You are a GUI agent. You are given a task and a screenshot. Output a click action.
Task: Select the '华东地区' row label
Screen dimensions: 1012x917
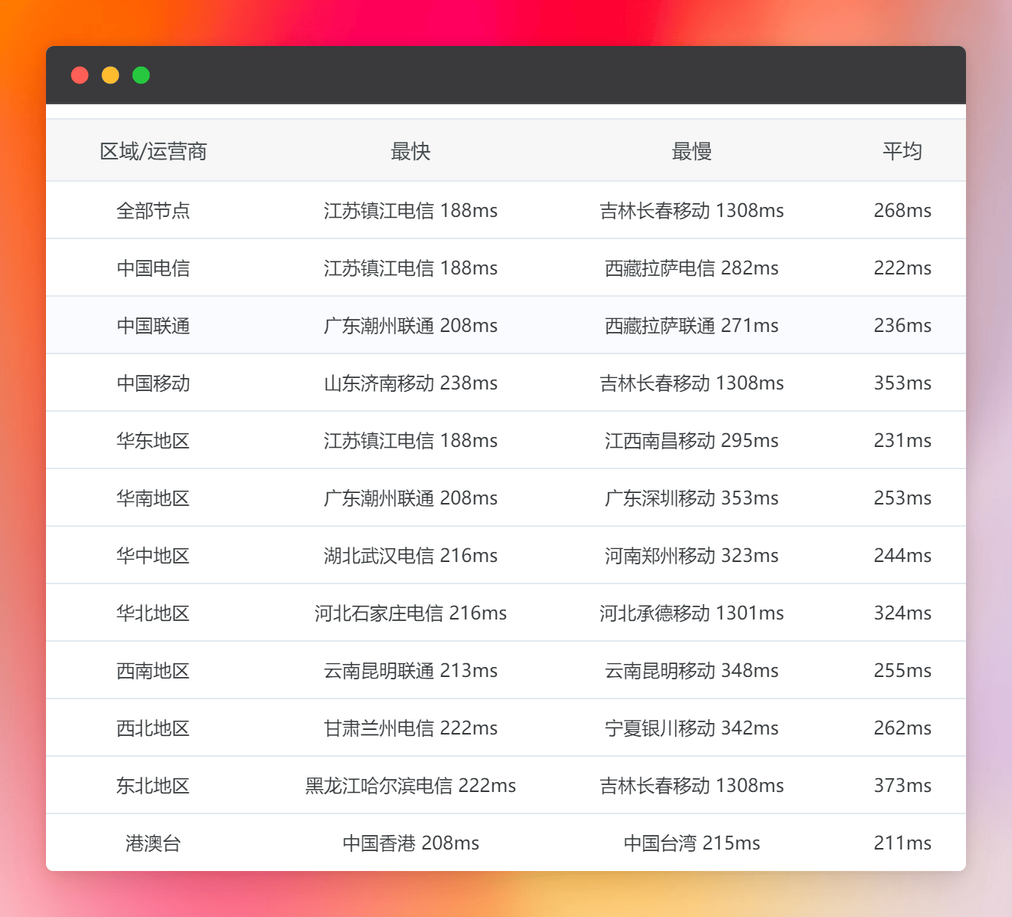(153, 440)
